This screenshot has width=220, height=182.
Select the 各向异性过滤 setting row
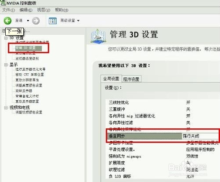click(162, 123)
